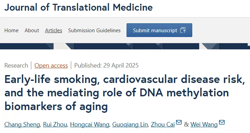Click the Journal of Translational Medicine title

pos(78,8)
